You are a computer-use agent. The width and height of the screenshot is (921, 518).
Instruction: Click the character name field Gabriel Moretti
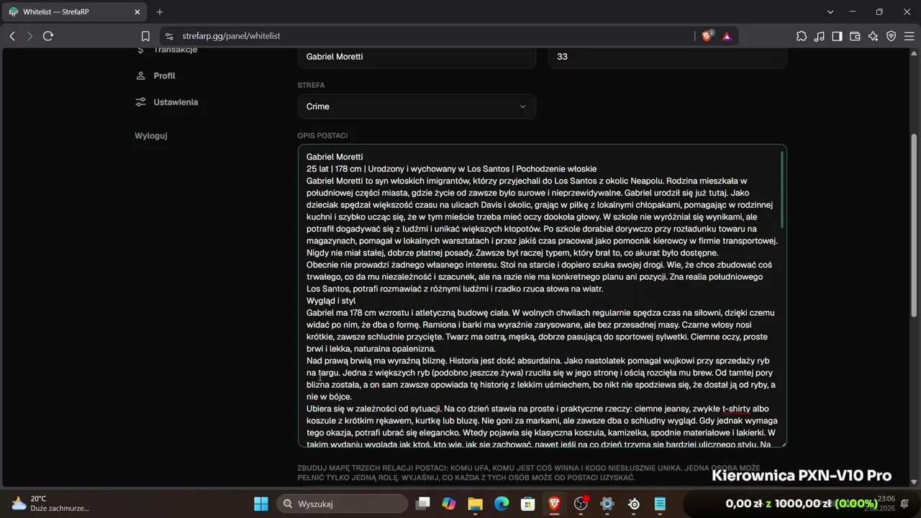417,56
